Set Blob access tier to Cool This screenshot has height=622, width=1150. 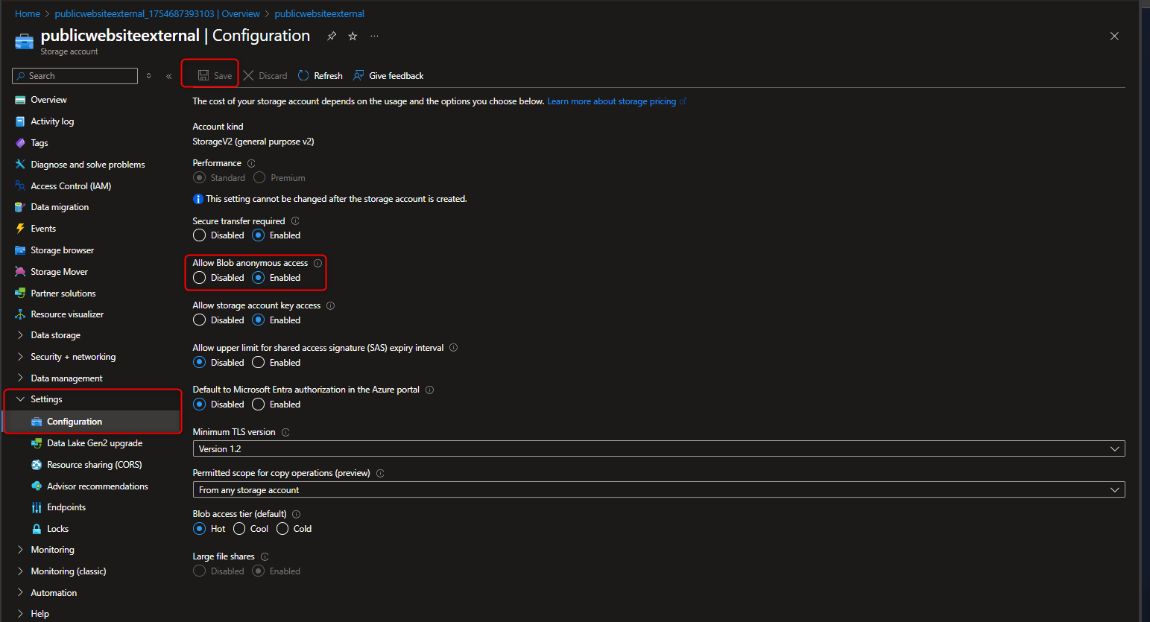tap(239, 528)
